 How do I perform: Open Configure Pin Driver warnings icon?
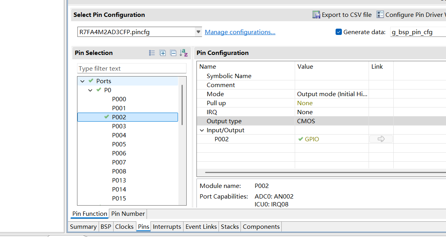coord(380,15)
